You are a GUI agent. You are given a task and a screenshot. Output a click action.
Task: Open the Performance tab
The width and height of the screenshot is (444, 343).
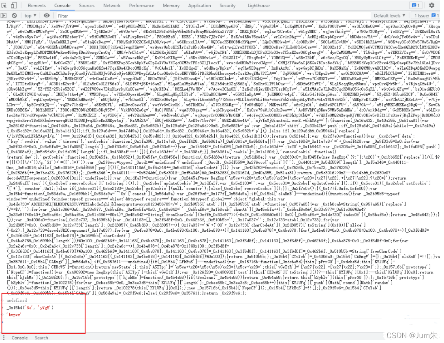pyautogui.click(x=141, y=5)
